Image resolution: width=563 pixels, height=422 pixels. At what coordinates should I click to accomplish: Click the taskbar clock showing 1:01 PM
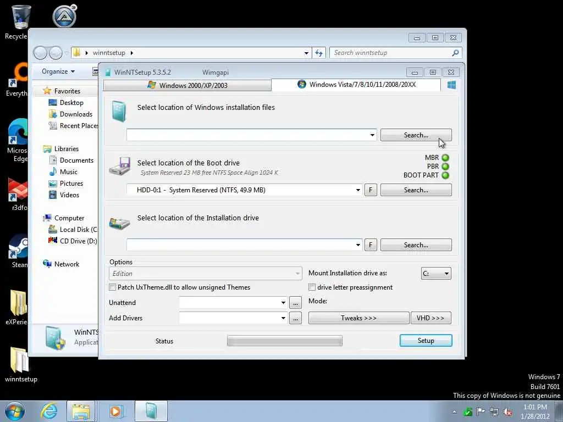point(535,412)
